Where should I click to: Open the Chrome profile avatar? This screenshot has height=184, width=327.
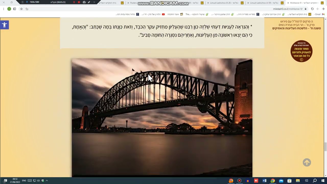click(x=9, y=9)
